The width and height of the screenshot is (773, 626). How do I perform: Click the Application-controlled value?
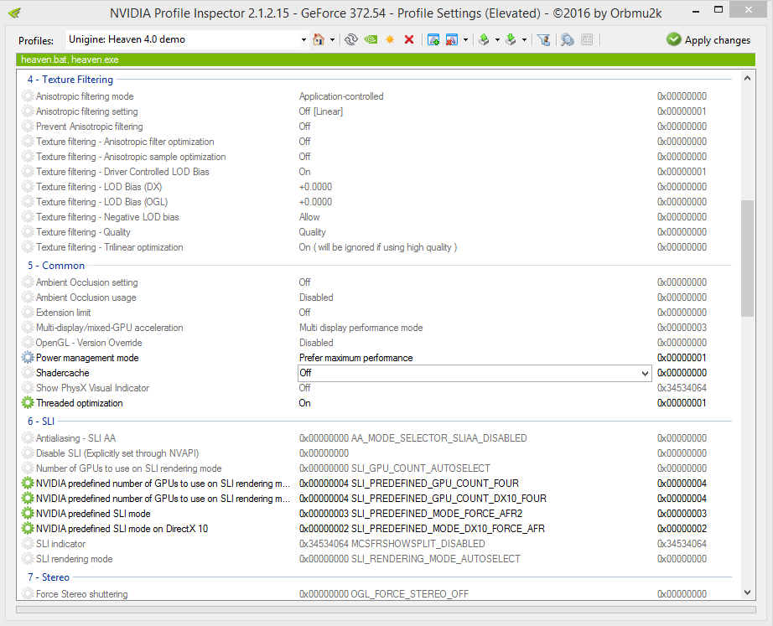pyautogui.click(x=341, y=96)
